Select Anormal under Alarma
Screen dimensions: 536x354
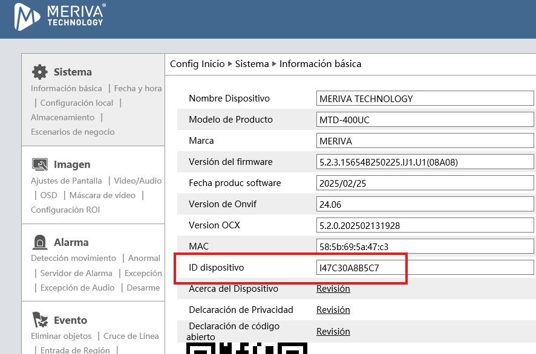click(144, 258)
